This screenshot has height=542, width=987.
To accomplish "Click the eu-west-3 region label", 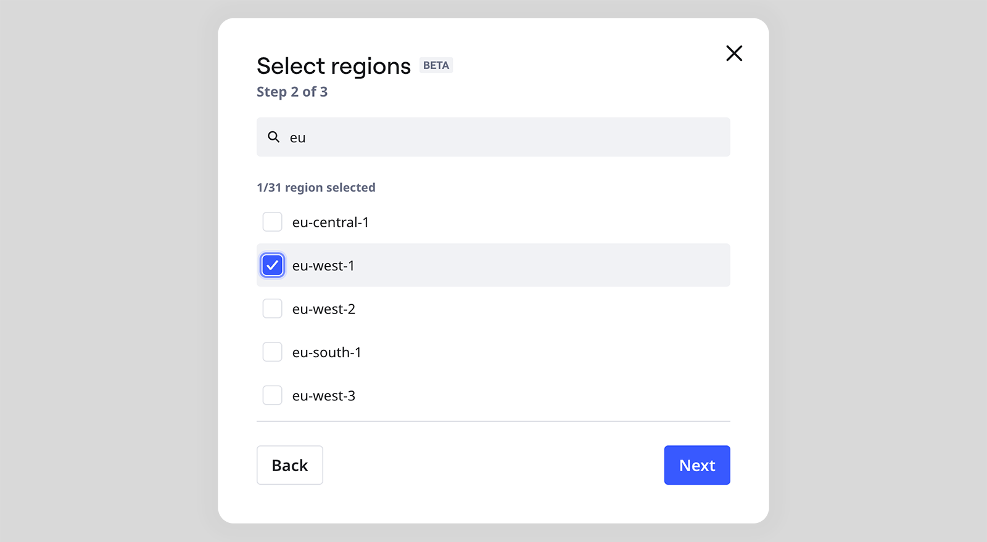I will point(323,395).
